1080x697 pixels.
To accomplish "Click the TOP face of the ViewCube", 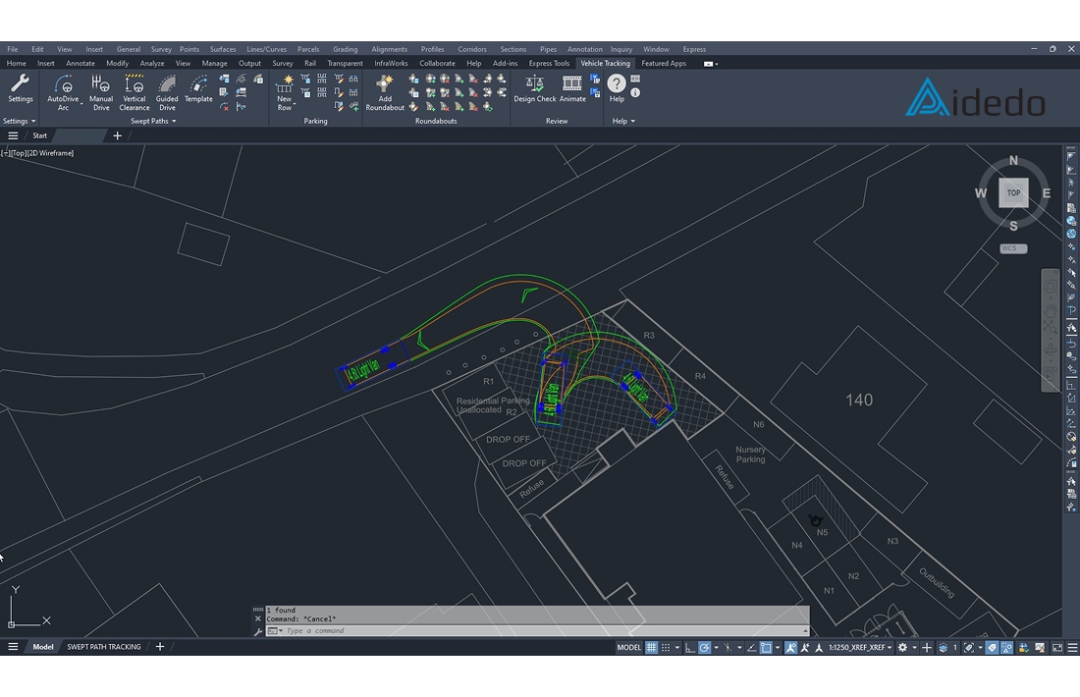I will (1014, 192).
